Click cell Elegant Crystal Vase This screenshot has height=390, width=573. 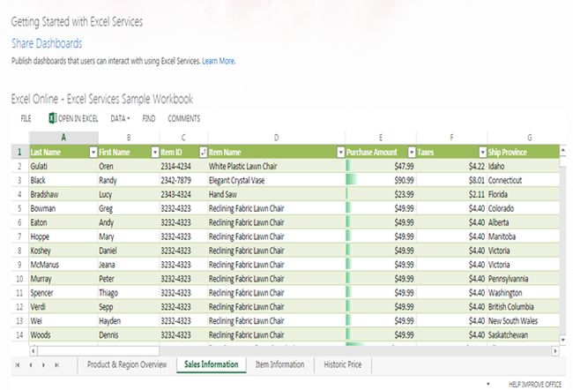(277, 180)
